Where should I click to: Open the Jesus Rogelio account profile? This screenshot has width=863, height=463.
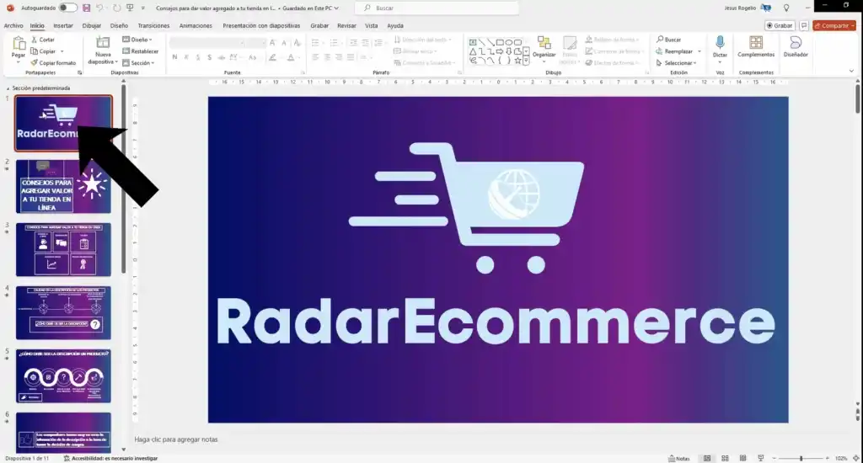pyautogui.click(x=748, y=8)
